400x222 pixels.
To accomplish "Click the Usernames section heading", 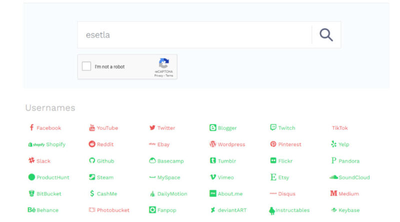I will (x=50, y=108).
